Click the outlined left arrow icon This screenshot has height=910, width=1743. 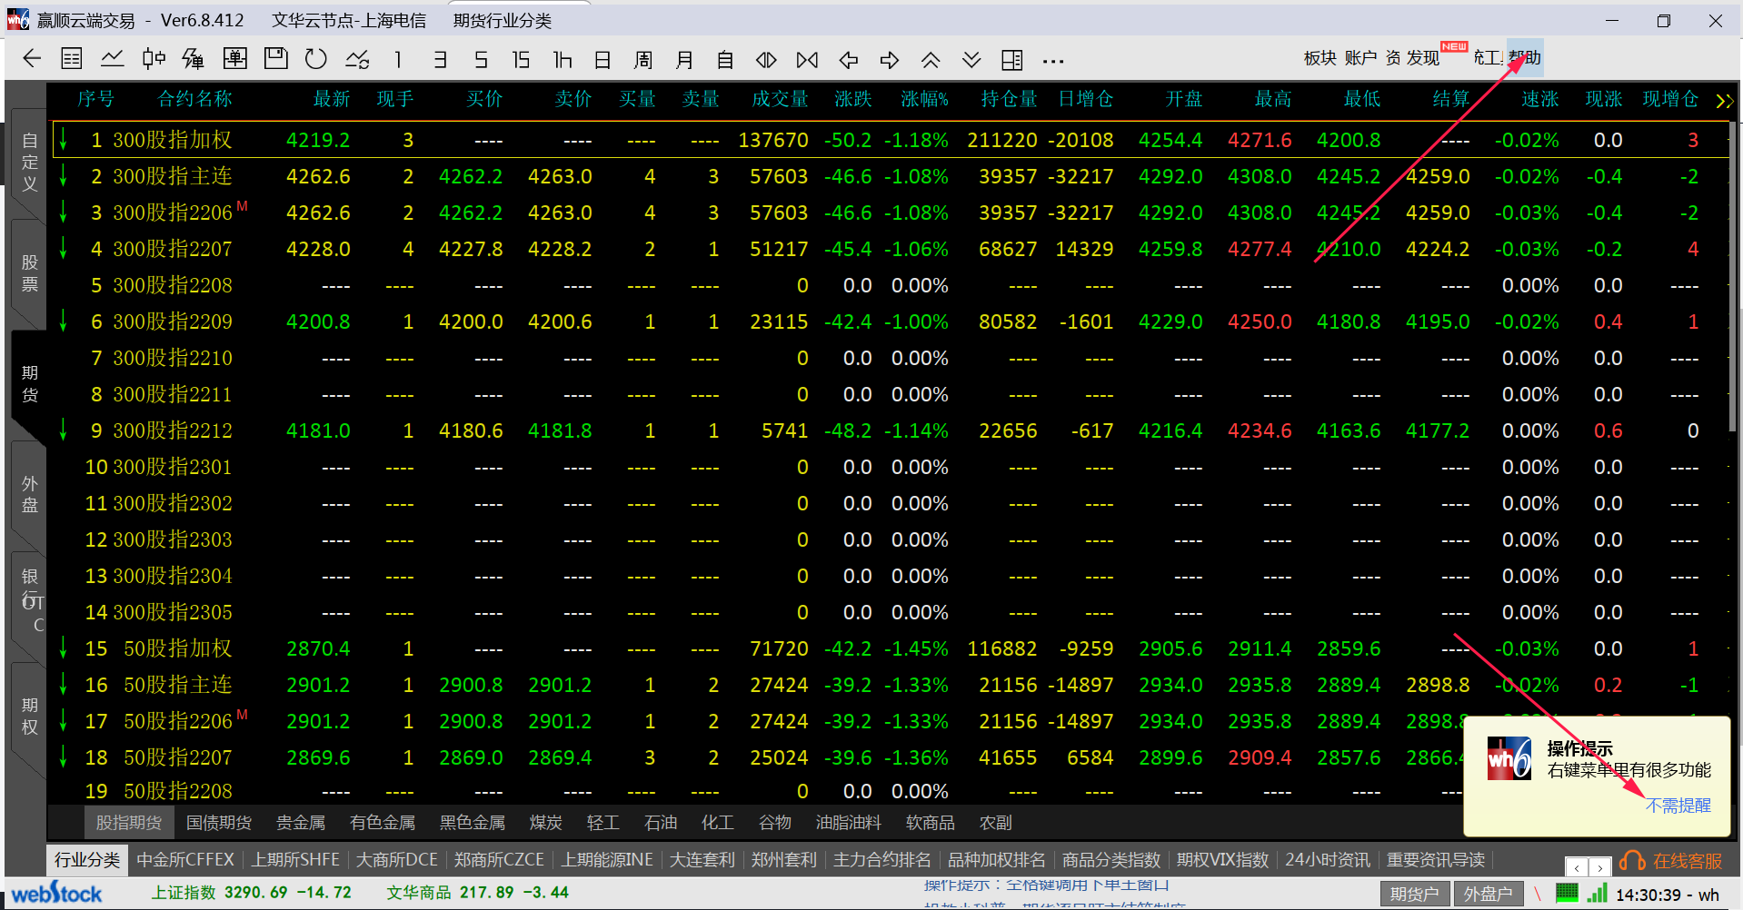pos(849,60)
